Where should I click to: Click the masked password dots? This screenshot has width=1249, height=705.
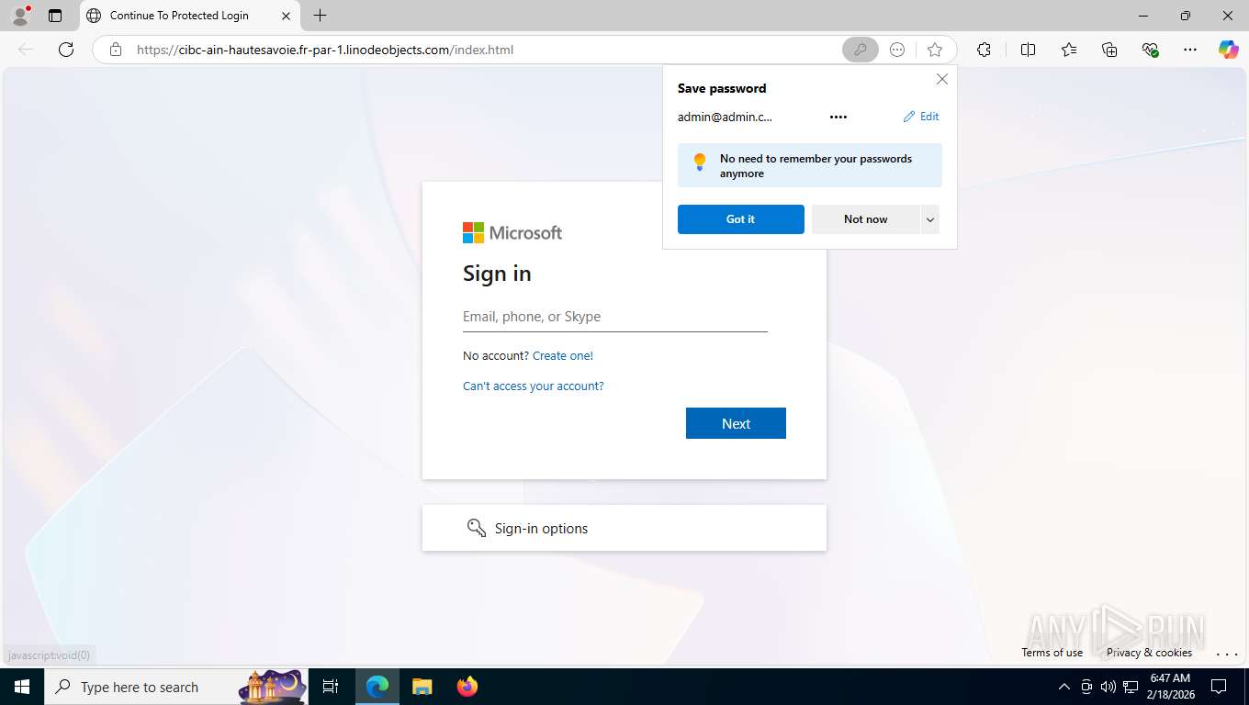pyautogui.click(x=838, y=117)
